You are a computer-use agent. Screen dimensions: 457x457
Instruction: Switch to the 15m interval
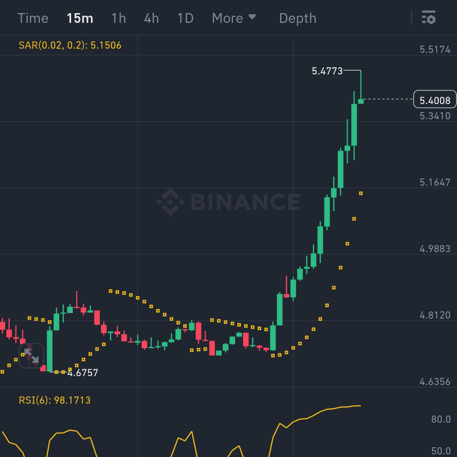coord(80,18)
